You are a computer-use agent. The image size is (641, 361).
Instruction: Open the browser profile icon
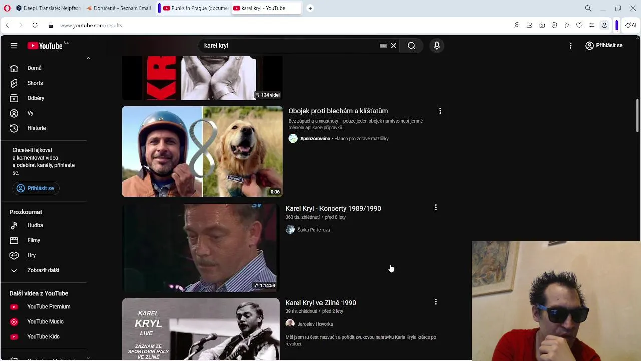tap(604, 25)
